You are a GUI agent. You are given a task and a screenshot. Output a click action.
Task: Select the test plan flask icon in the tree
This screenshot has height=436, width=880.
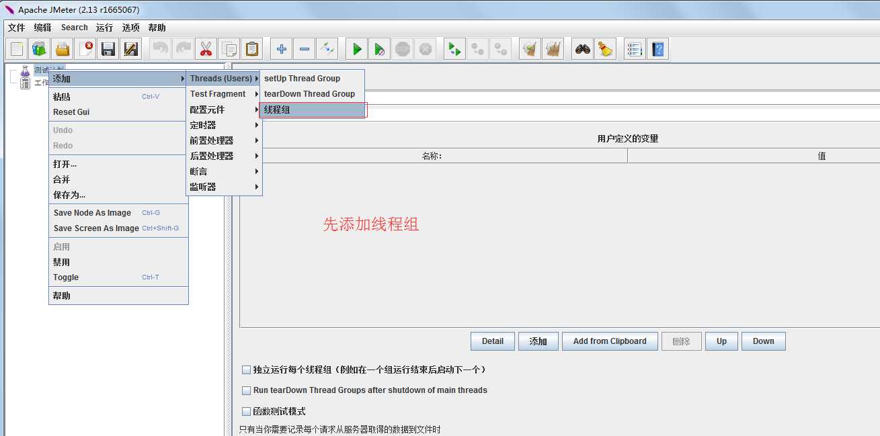click(26, 71)
